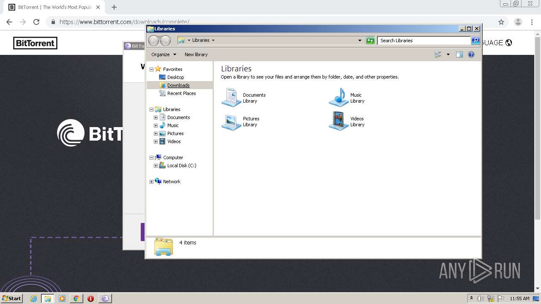Open the view options dropdown arrow

tap(448, 54)
